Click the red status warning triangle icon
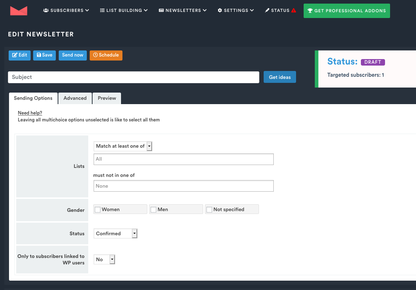 point(294,11)
